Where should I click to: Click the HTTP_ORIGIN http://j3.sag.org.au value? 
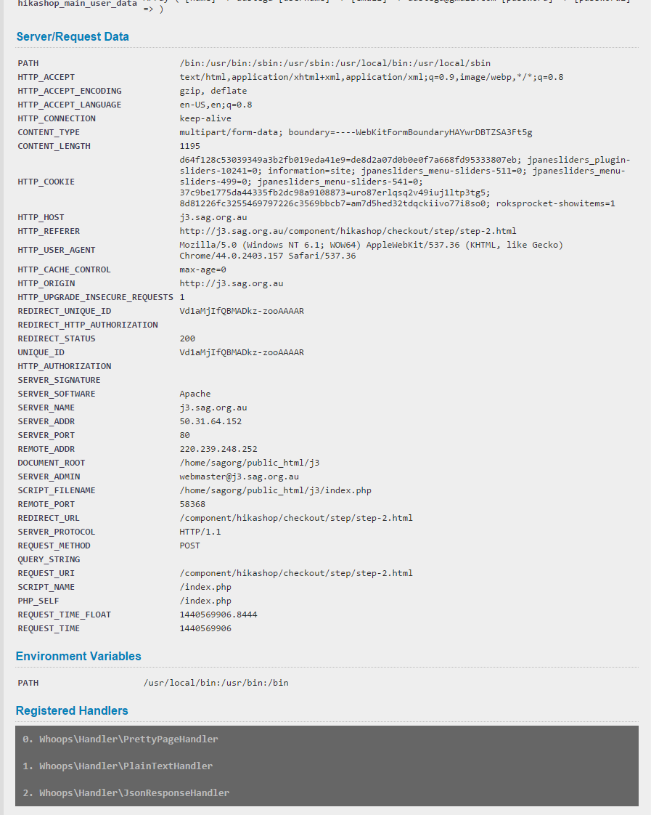pyautogui.click(x=231, y=283)
